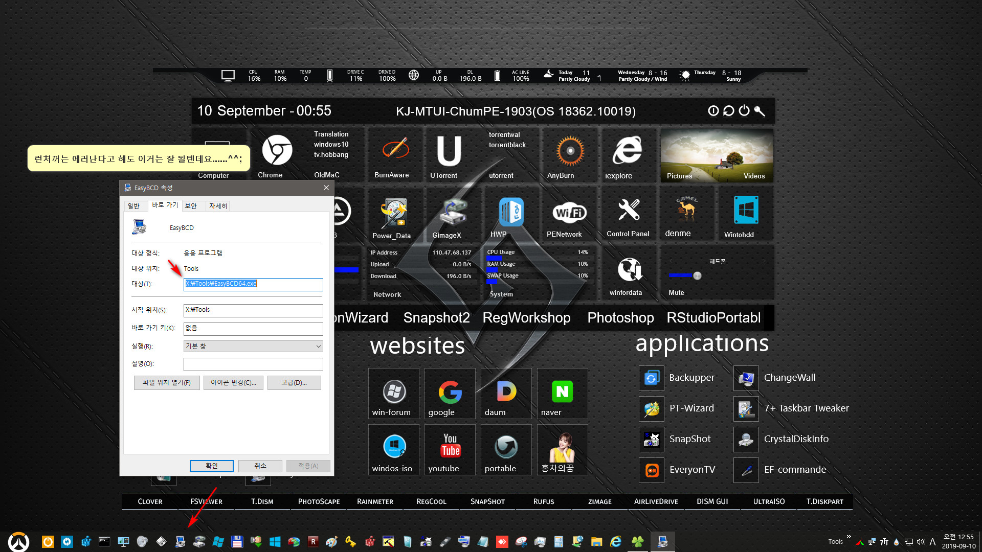
Task: Open Photoshop from the app strip
Action: 620,317
